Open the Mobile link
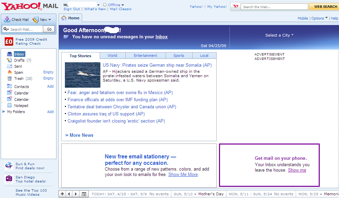The image size is (339, 198). pyautogui.click(x=303, y=18)
